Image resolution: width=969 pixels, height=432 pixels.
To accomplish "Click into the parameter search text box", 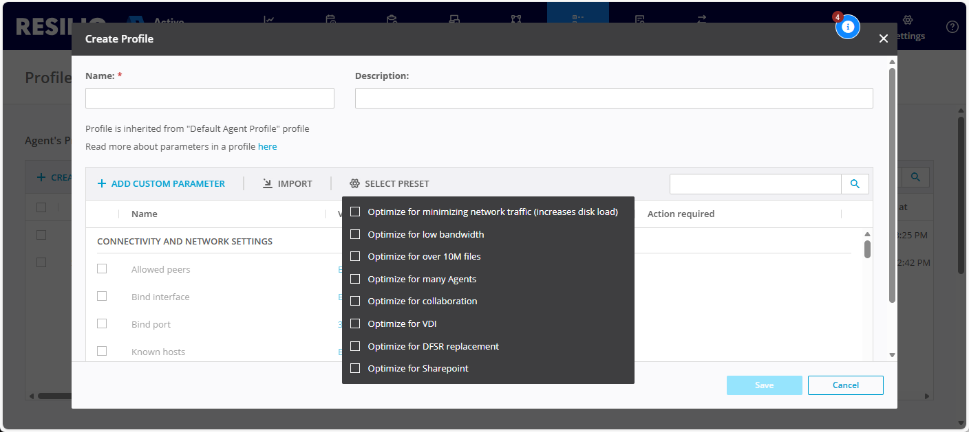I will coord(755,184).
